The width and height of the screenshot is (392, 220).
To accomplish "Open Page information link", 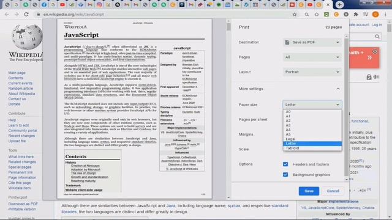I will pos(22,178).
